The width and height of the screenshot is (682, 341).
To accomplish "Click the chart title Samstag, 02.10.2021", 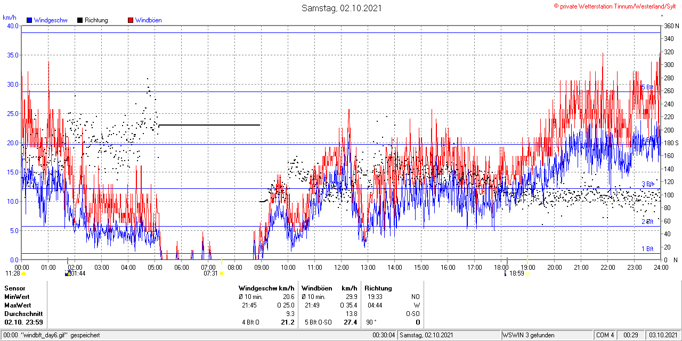I will pos(342,8).
